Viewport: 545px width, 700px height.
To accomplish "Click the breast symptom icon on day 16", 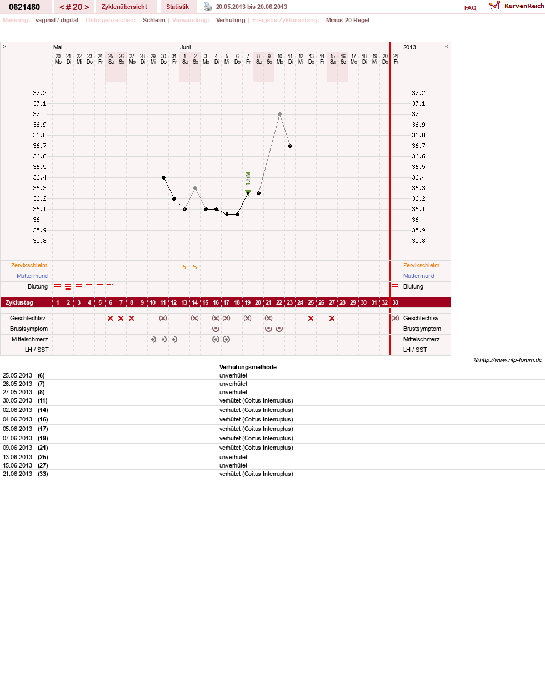I will tap(216, 329).
